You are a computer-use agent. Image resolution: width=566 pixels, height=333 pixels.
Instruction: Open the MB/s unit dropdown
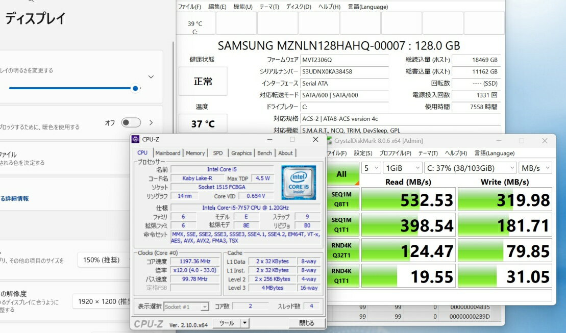pyautogui.click(x=535, y=168)
